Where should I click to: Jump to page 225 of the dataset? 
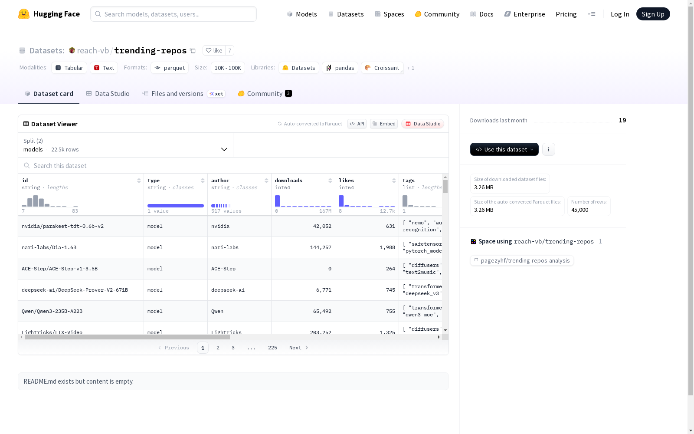[272, 348]
